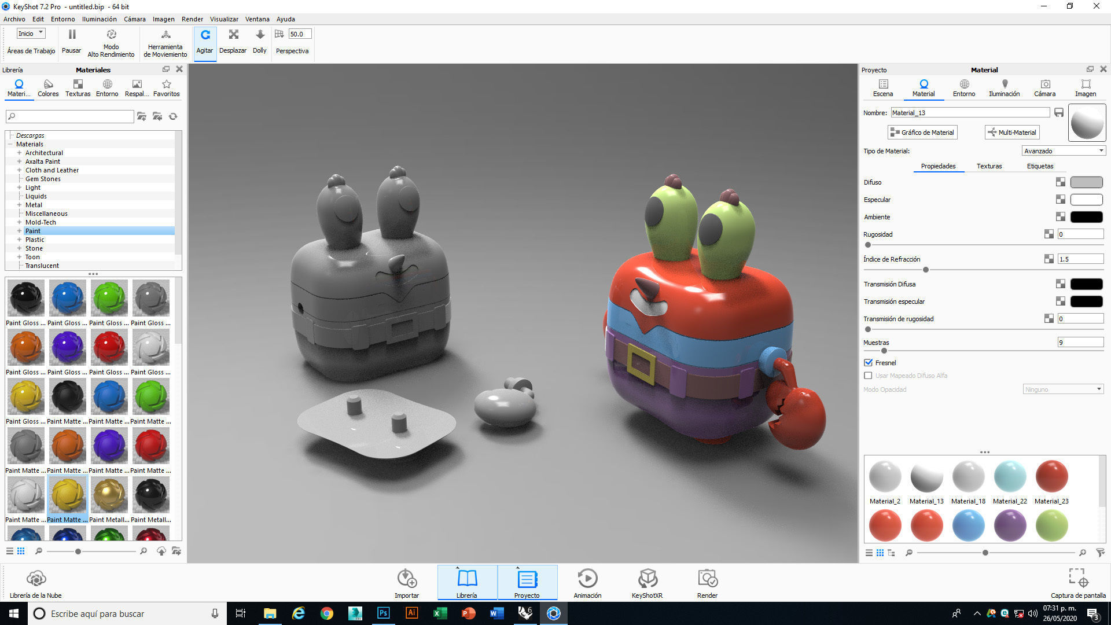Screen dimensions: 1111x625
Task: Pick the Ambiente color swatch
Action: pyautogui.click(x=1087, y=217)
